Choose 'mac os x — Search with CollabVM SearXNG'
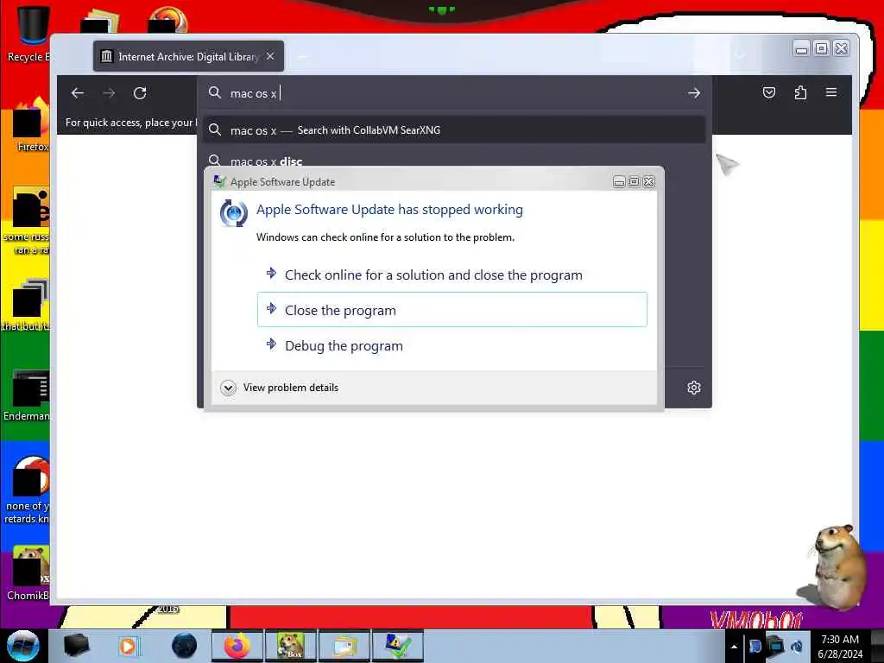The height and width of the screenshot is (663, 884). coord(454,130)
